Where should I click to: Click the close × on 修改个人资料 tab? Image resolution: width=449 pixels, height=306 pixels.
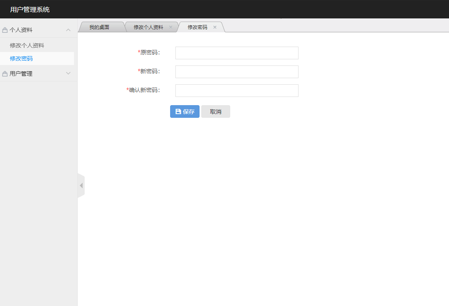(x=171, y=27)
